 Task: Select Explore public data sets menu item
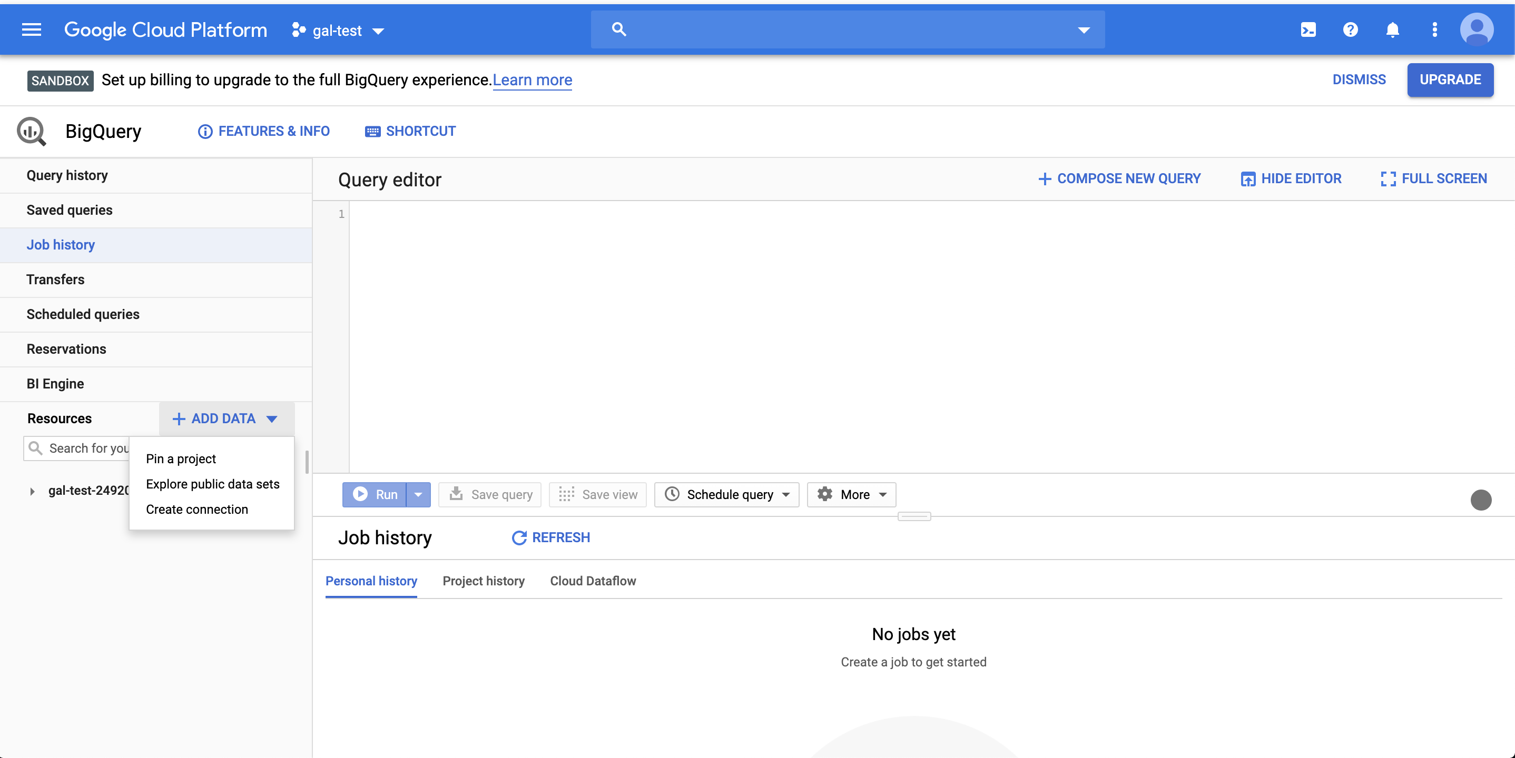[212, 484]
